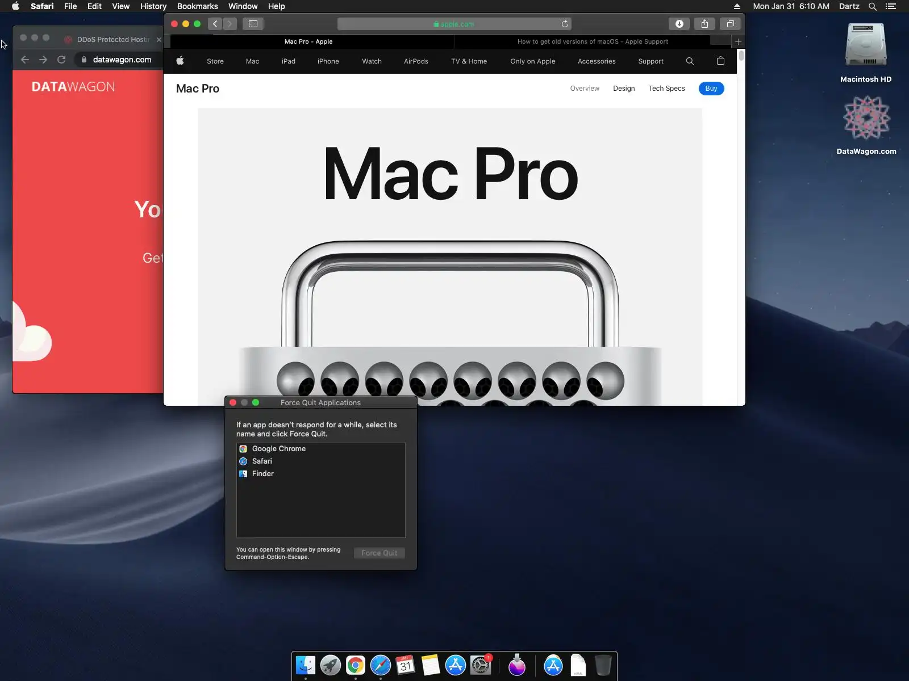Switch to the How to get old versions of macOS tab
909x681 pixels.
(x=593, y=41)
